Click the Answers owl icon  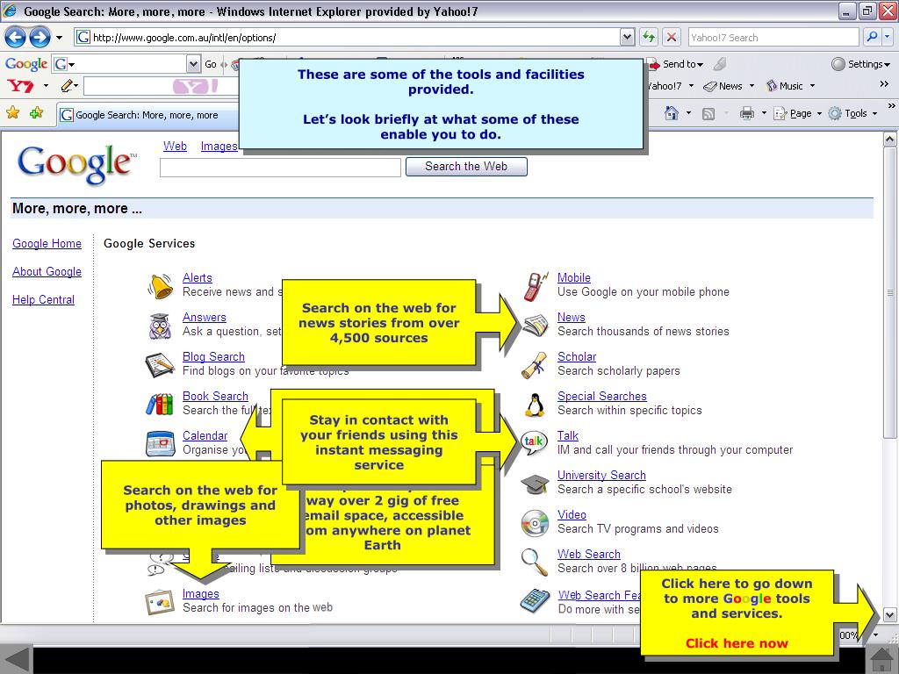click(x=161, y=326)
